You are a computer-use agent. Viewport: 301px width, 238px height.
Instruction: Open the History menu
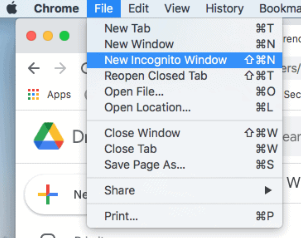tap(224, 8)
